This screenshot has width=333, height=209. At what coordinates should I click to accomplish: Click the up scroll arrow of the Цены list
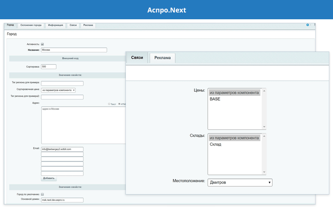point(264,91)
